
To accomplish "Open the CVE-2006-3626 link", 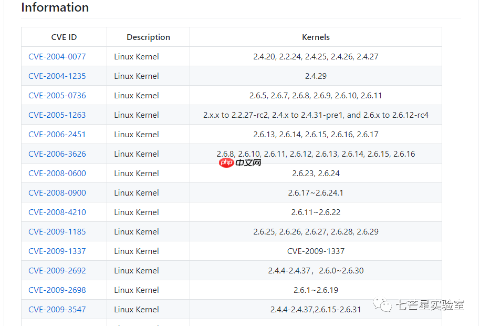I will pos(57,154).
